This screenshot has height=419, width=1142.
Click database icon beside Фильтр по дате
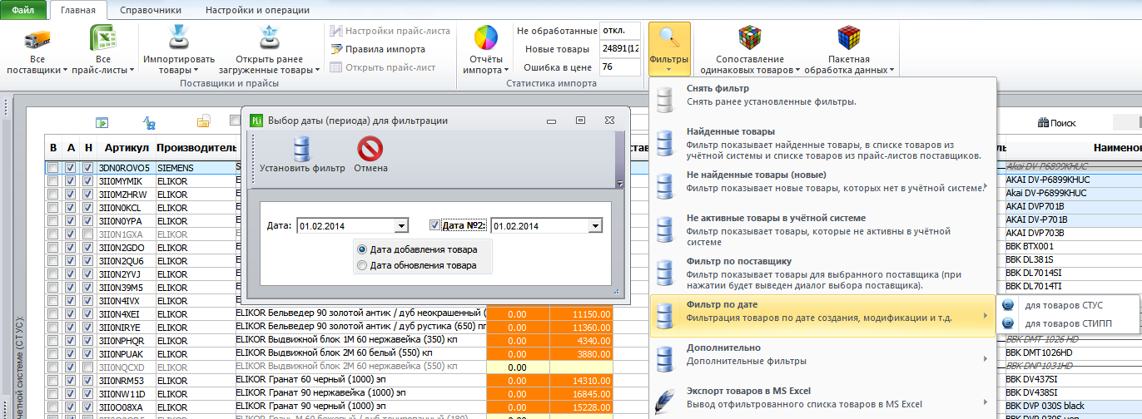point(665,314)
